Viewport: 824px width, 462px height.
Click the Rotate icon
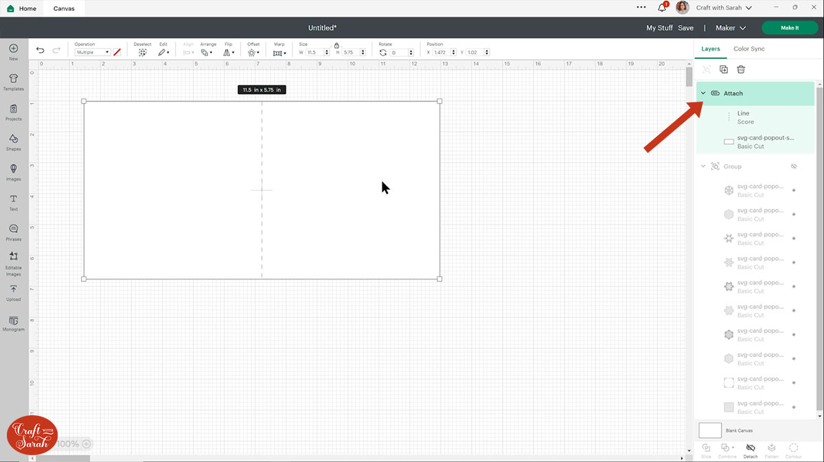(383, 52)
